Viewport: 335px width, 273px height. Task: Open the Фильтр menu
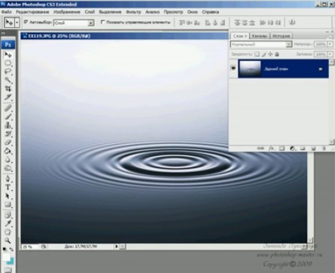coord(133,12)
